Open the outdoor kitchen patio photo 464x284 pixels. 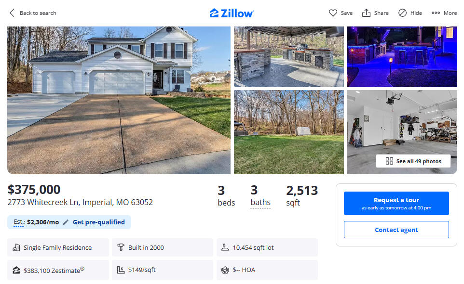pos(289,57)
